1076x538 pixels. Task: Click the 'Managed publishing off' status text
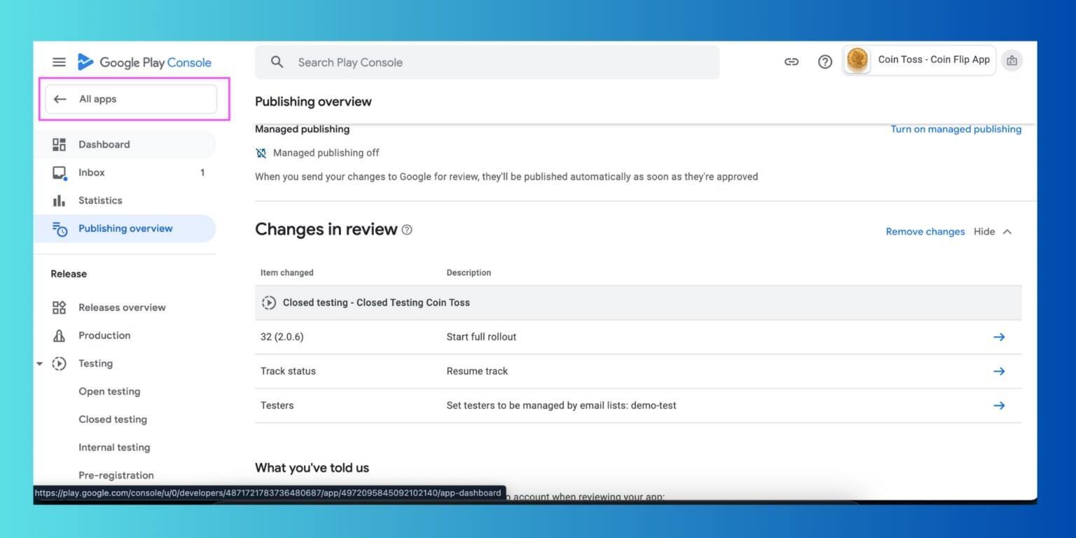point(326,153)
